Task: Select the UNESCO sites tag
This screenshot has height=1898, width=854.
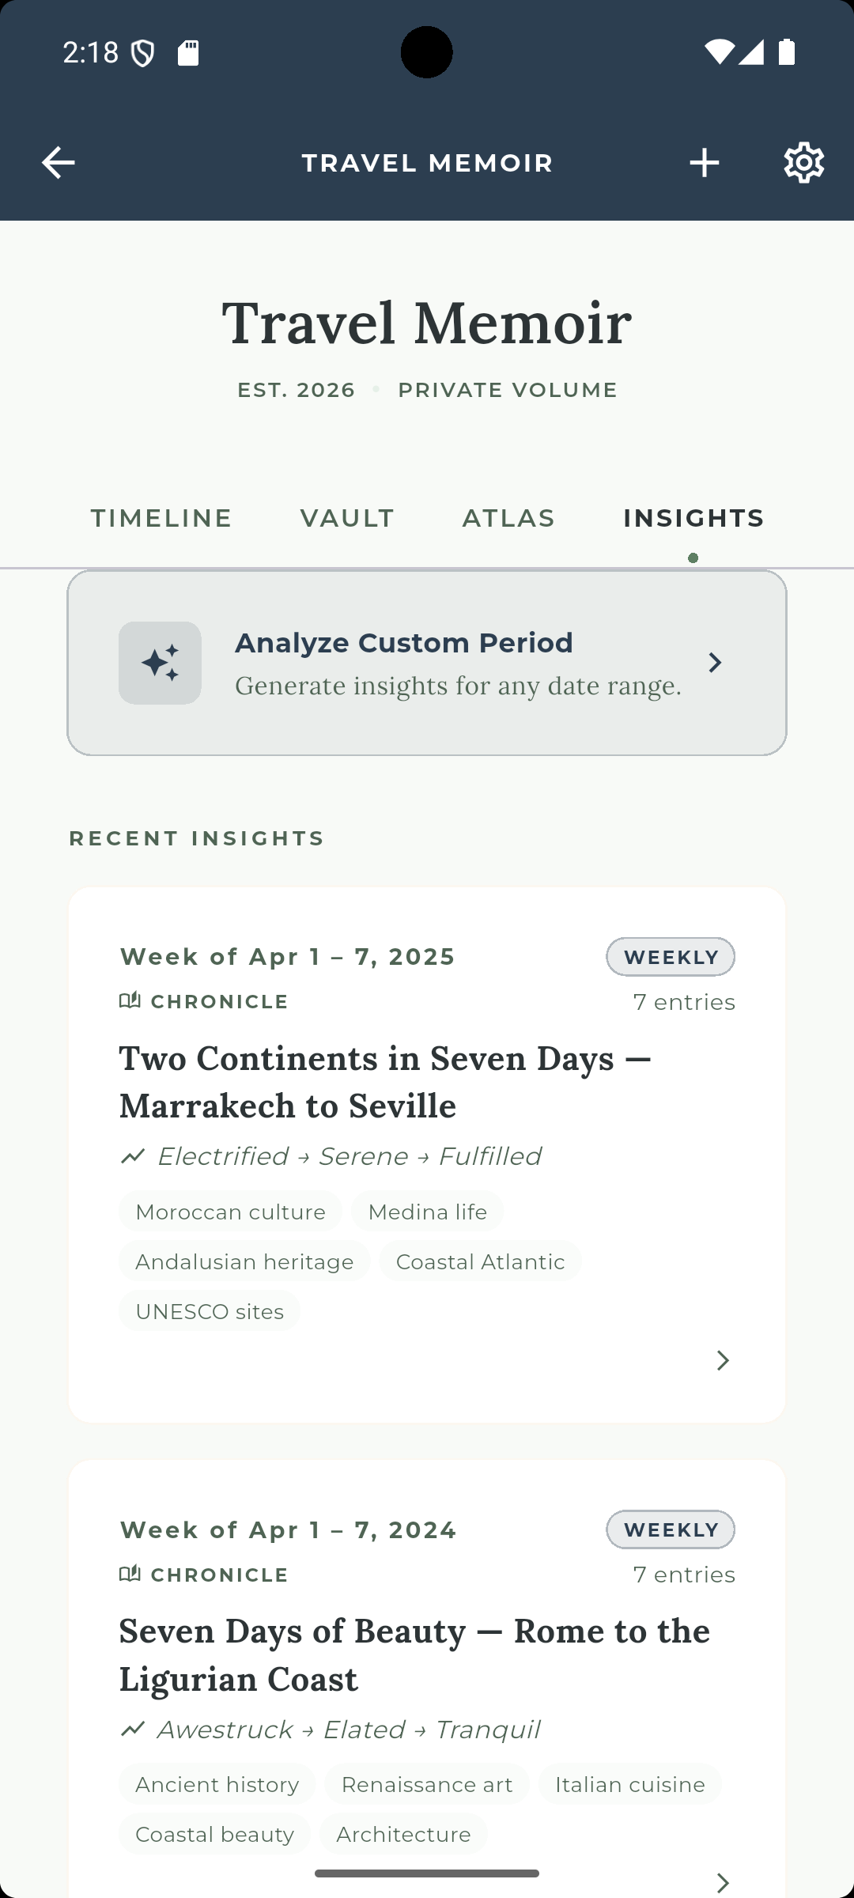Action: click(x=209, y=1310)
